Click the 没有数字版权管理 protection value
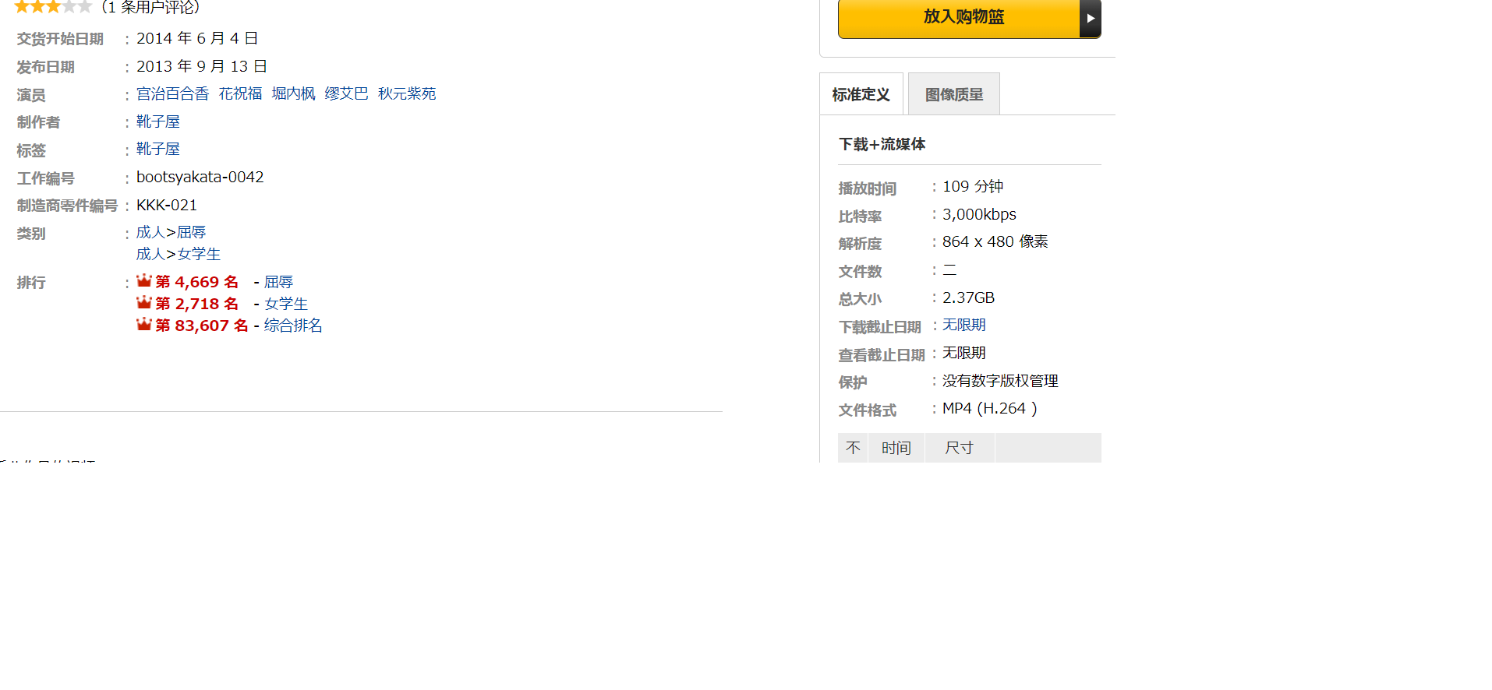Viewport: 1492px width, 690px height. [x=1000, y=381]
